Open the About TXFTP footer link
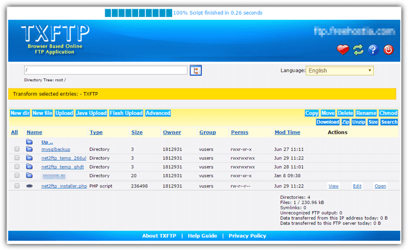Image resolution: width=408 pixels, height=250 pixels. (x=159, y=236)
